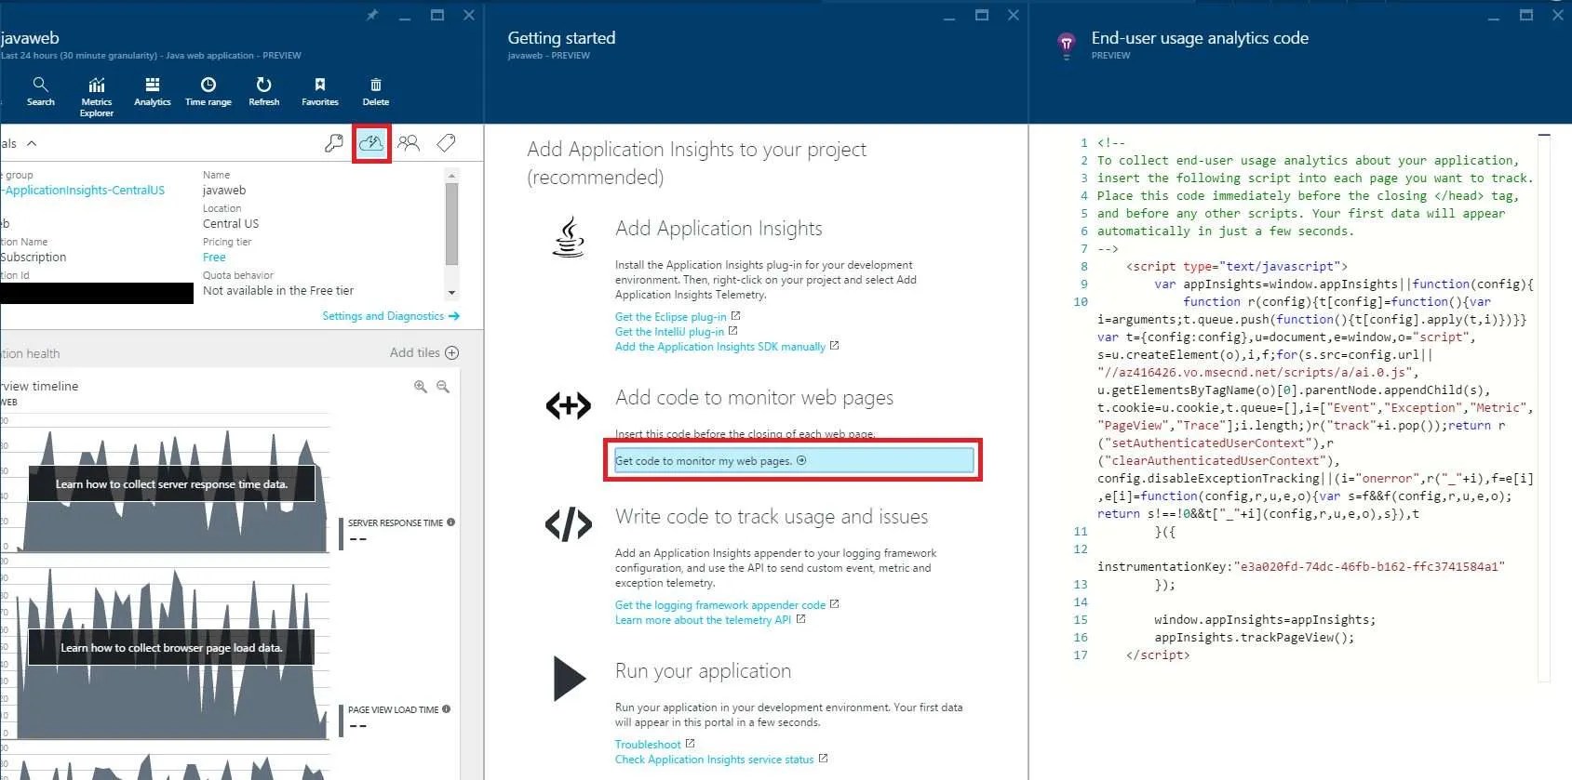Open Favorites in the javaweb toolbar
The width and height of the screenshot is (1572, 780).
click(x=320, y=91)
